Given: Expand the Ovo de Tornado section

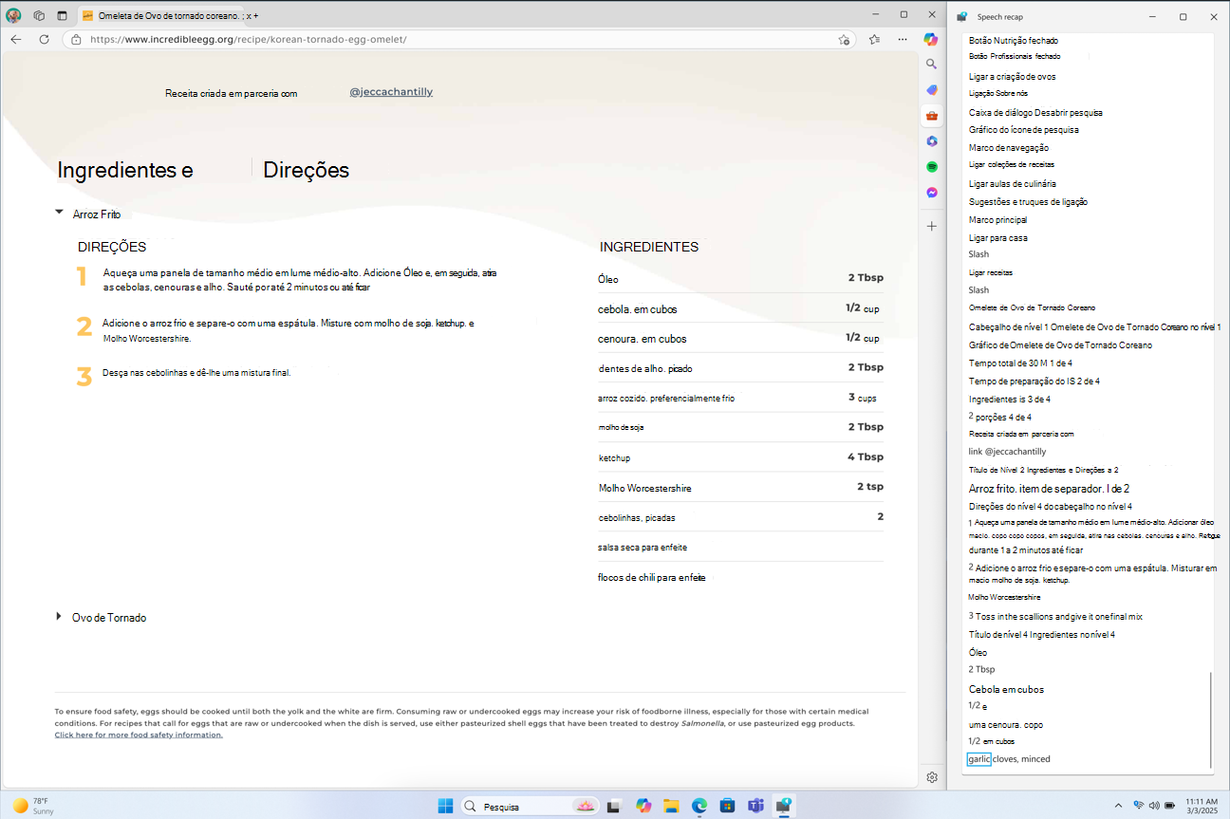Looking at the screenshot, I should click(60, 617).
